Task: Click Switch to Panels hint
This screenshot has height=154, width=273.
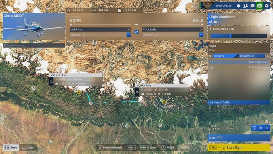Action: click(110, 148)
